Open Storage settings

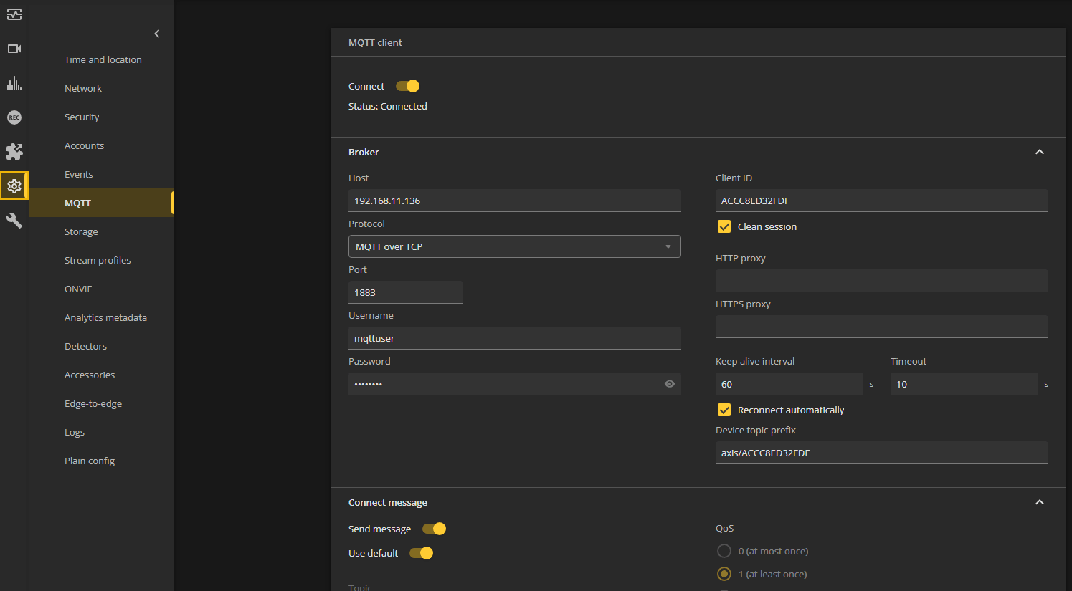81,231
